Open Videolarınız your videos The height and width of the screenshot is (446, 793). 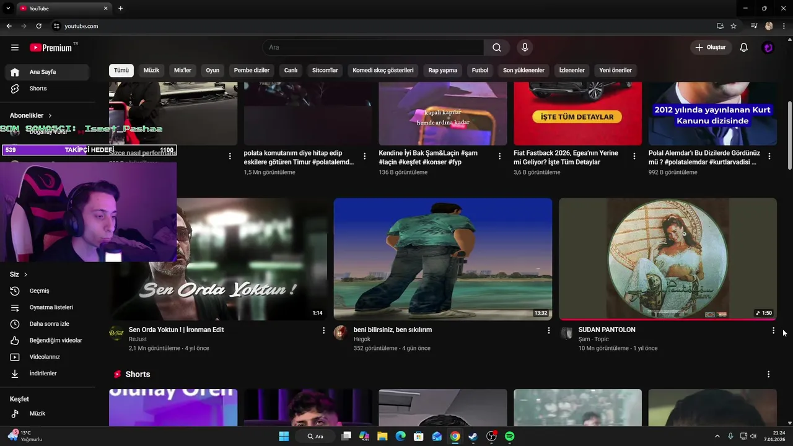tap(47, 357)
